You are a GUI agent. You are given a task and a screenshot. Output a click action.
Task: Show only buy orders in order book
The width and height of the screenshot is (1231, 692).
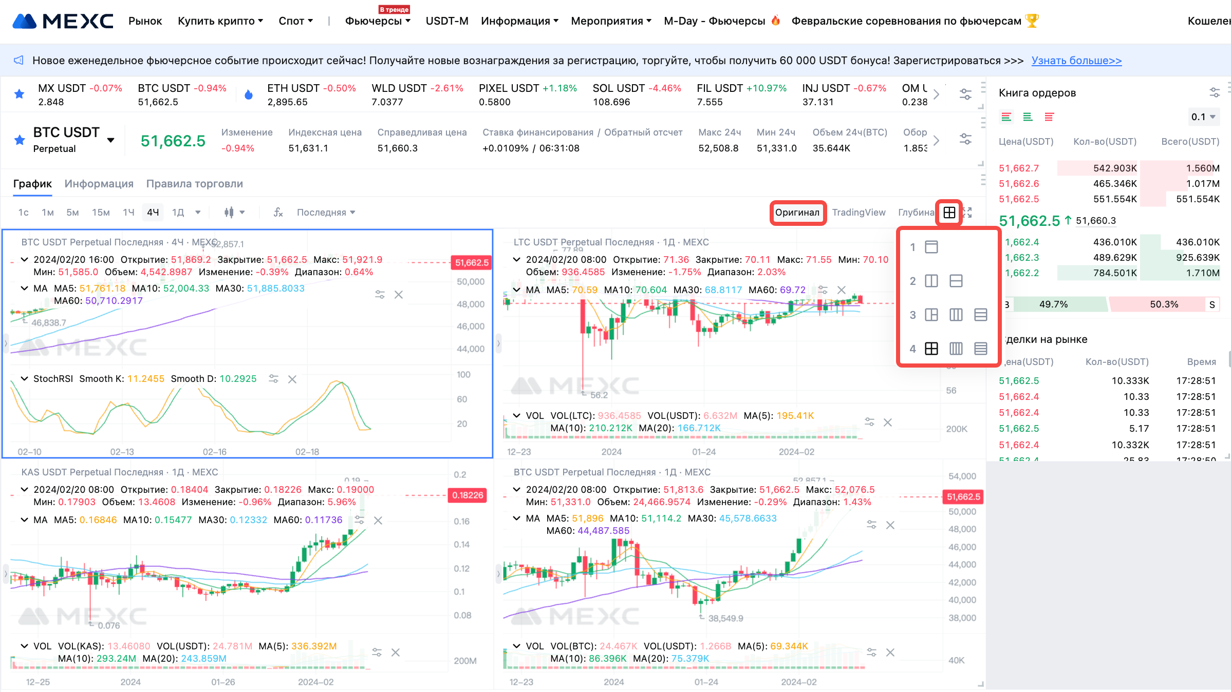click(1028, 117)
